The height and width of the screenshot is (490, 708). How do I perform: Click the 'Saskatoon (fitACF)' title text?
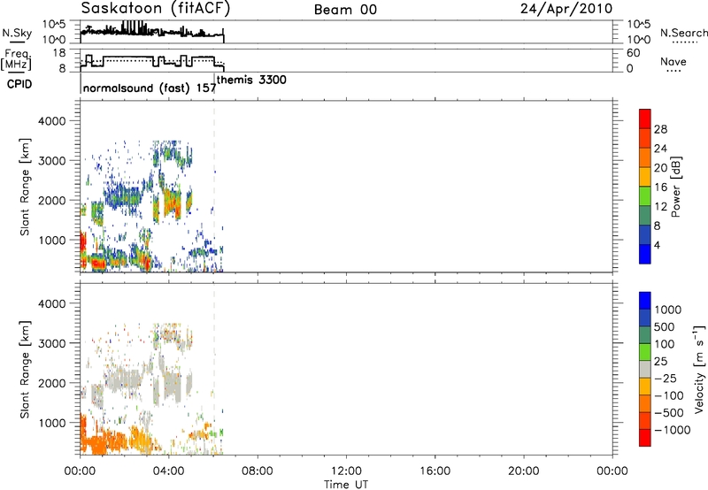point(156,9)
